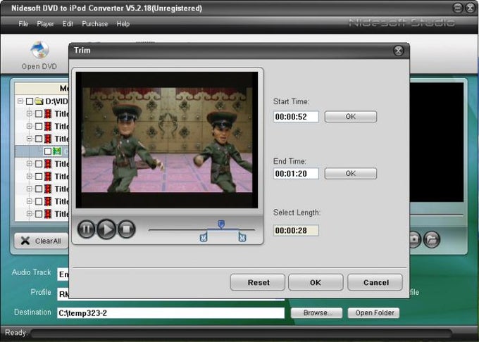This screenshot has width=479, height=342.
Task: Click the Browse... button
Action: (x=316, y=312)
